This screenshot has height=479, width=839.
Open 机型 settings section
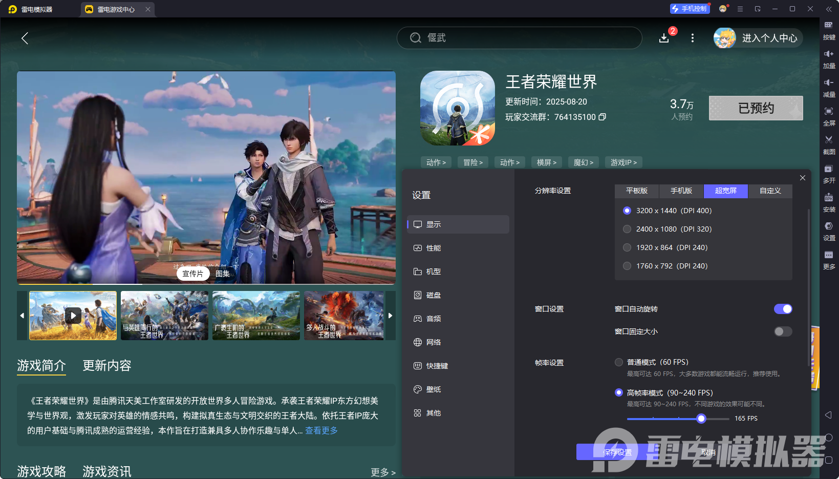[458, 272]
